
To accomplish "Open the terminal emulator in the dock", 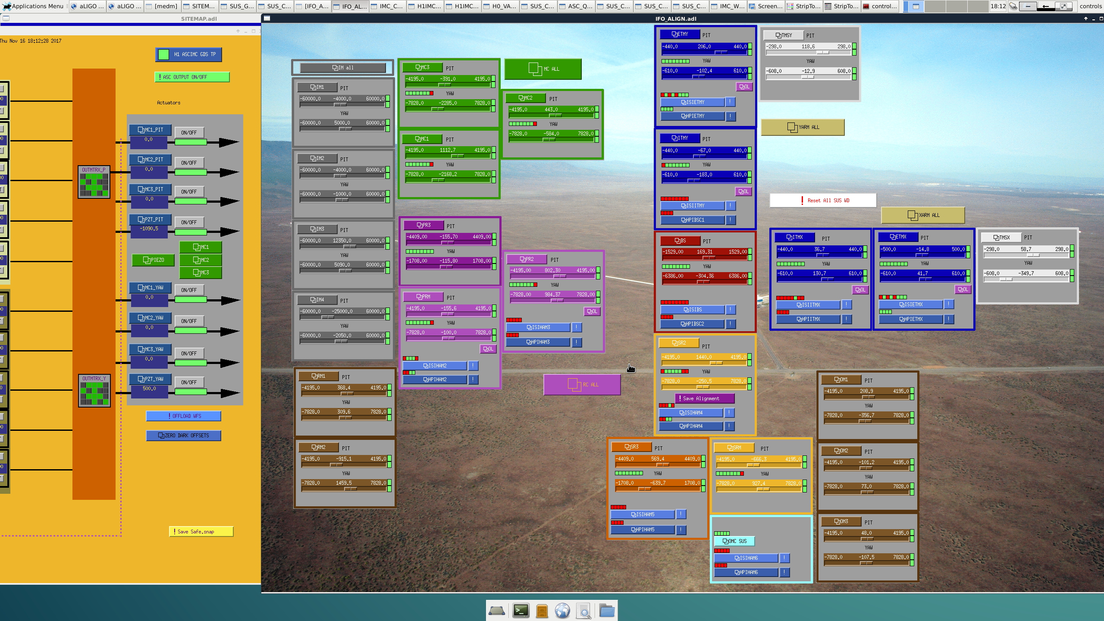I will tap(521, 611).
